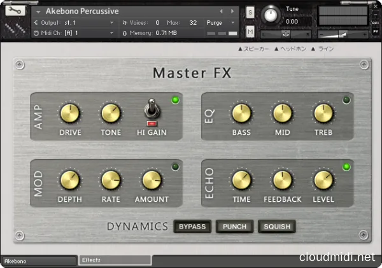Go to previous instrument with left arrow

[221, 11]
